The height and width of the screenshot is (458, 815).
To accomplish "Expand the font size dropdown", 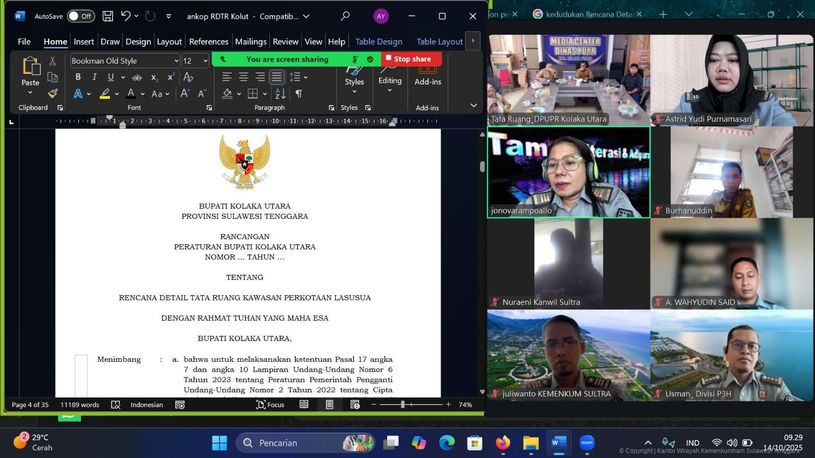I will [205, 61].
